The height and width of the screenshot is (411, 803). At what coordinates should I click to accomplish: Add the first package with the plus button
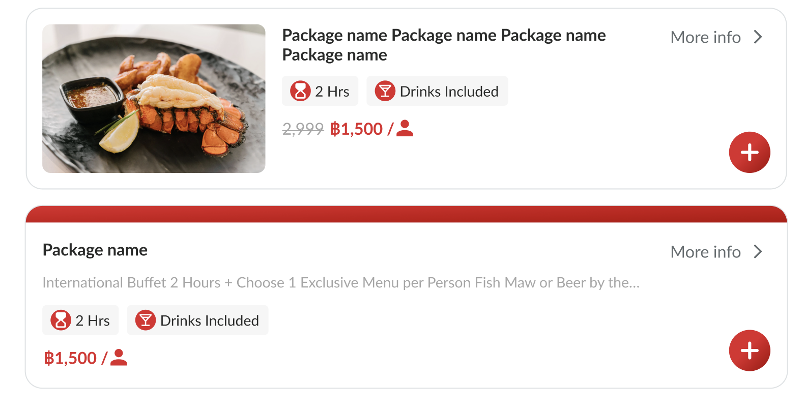click(749, 152)
